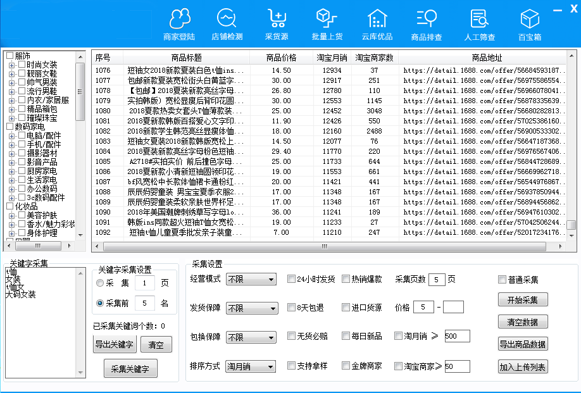Click the product table horizontal scrollbar

click(325, 246)
